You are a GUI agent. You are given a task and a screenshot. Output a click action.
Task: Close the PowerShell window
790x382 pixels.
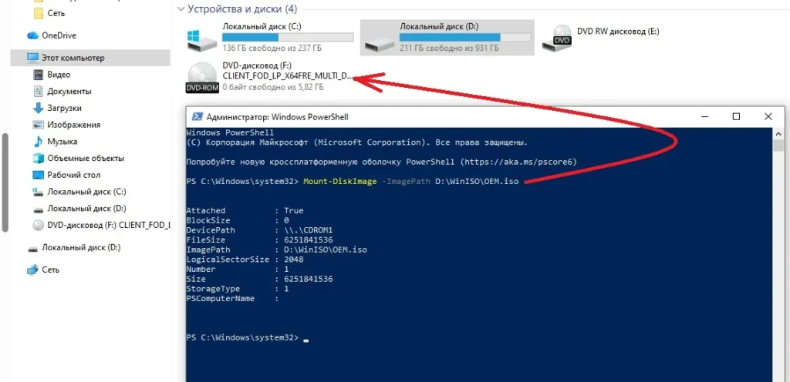(x=768, y=116)
